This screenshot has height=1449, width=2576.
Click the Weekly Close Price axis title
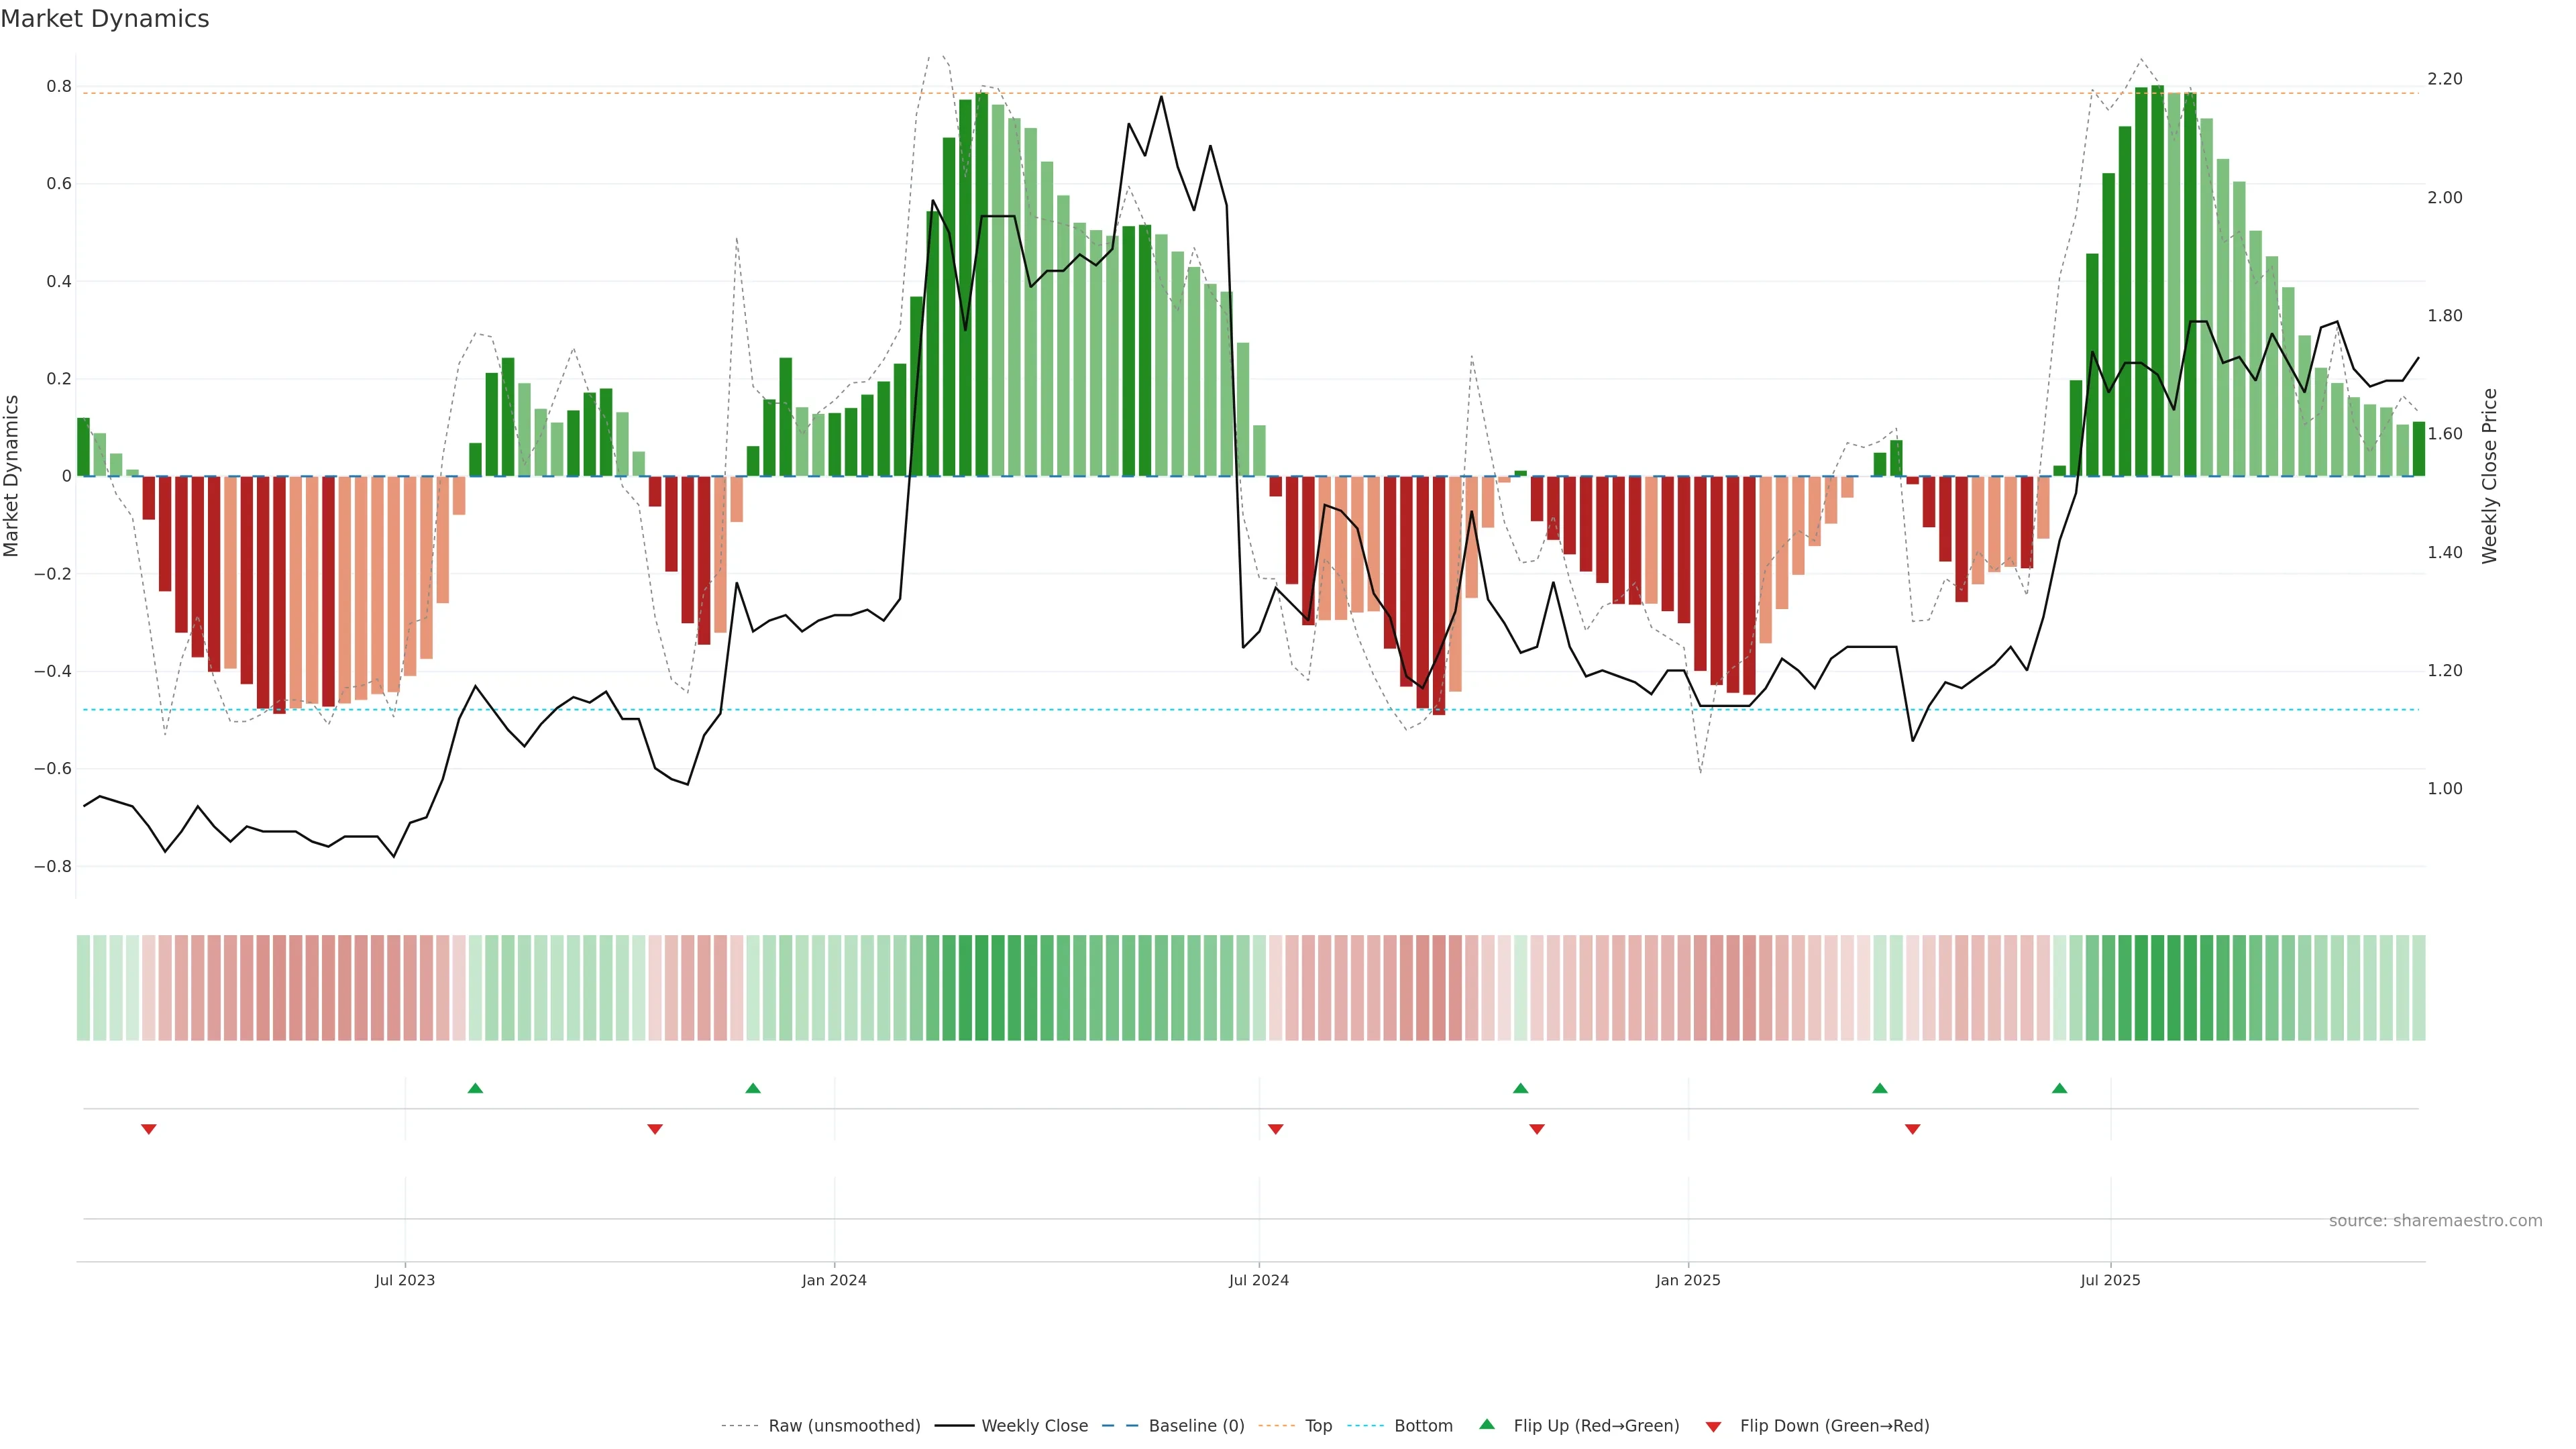2490,476
